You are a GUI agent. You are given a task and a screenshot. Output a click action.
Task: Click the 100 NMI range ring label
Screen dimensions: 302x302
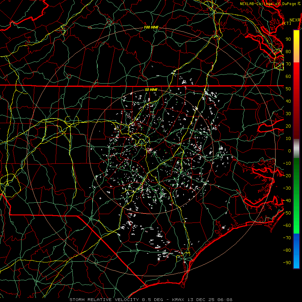tap(151, 28)
